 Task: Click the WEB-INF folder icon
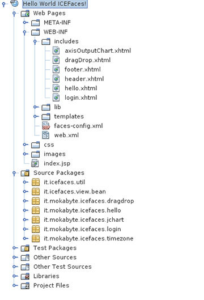[x=36, y=32]
